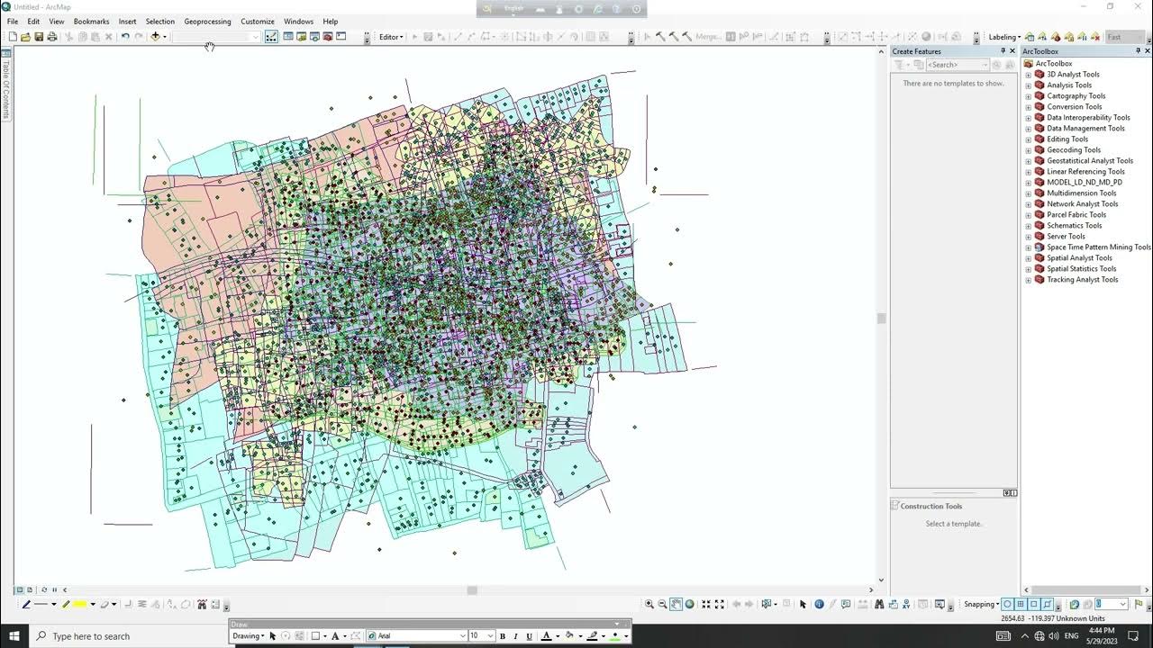Choose the Select Elements arrow tool
The height and width of the screenshot is (648, 1153).
tap(803, 605)
